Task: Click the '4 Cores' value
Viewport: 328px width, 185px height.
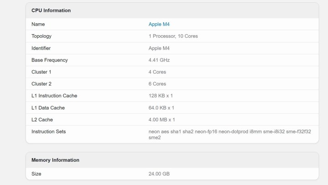Action: pos(157,72)
